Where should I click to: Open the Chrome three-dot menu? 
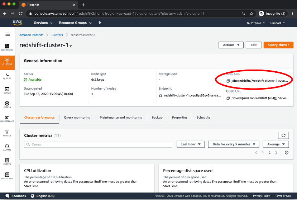tap(292, 14)
